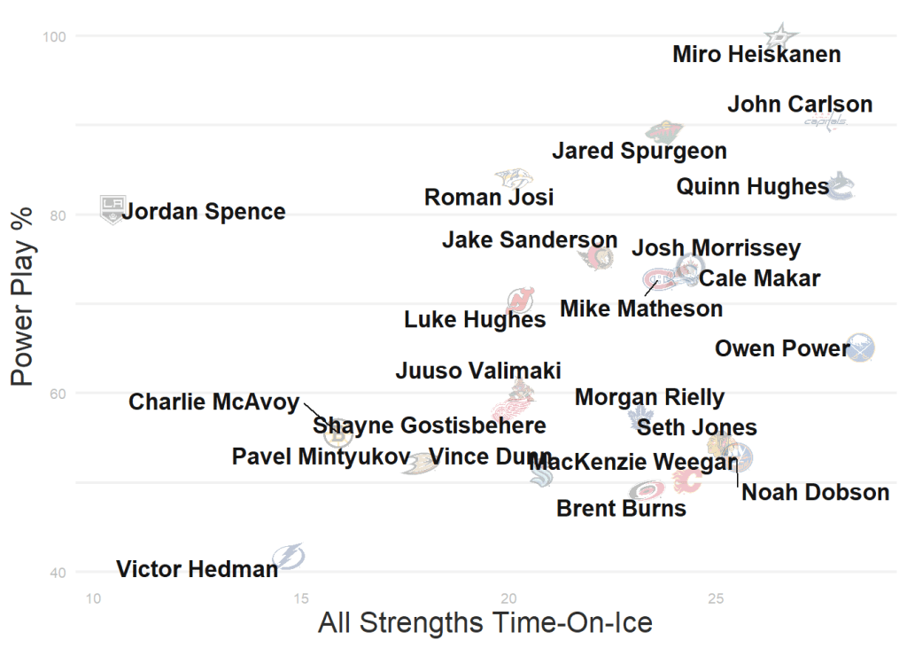The width and height of the screenshot is (907, 648).
Task: Select the Seattle Kraken logo marker
Action: [541, 476]
